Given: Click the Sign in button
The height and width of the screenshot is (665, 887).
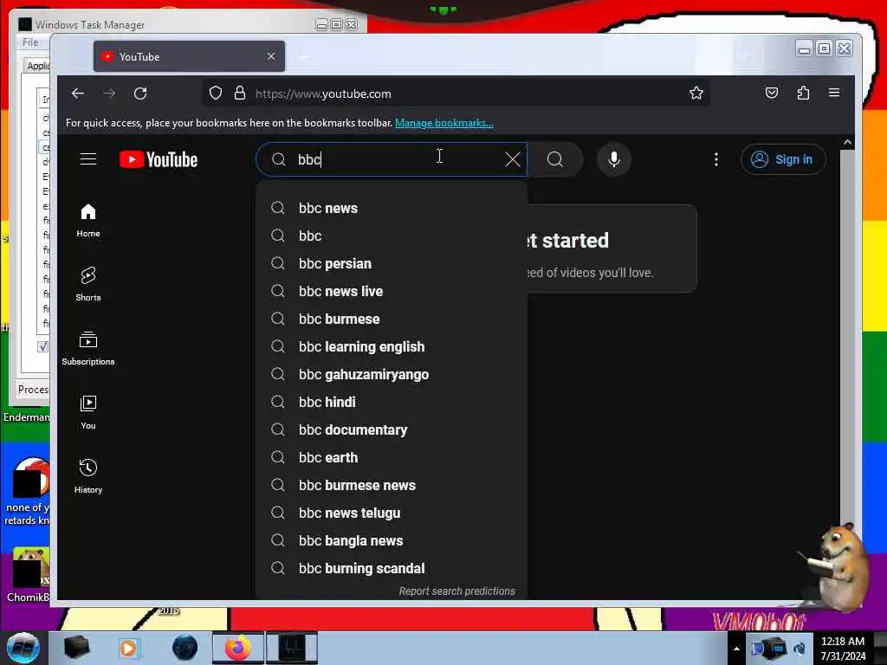Looking at the screenshot, I should point(783,159).
